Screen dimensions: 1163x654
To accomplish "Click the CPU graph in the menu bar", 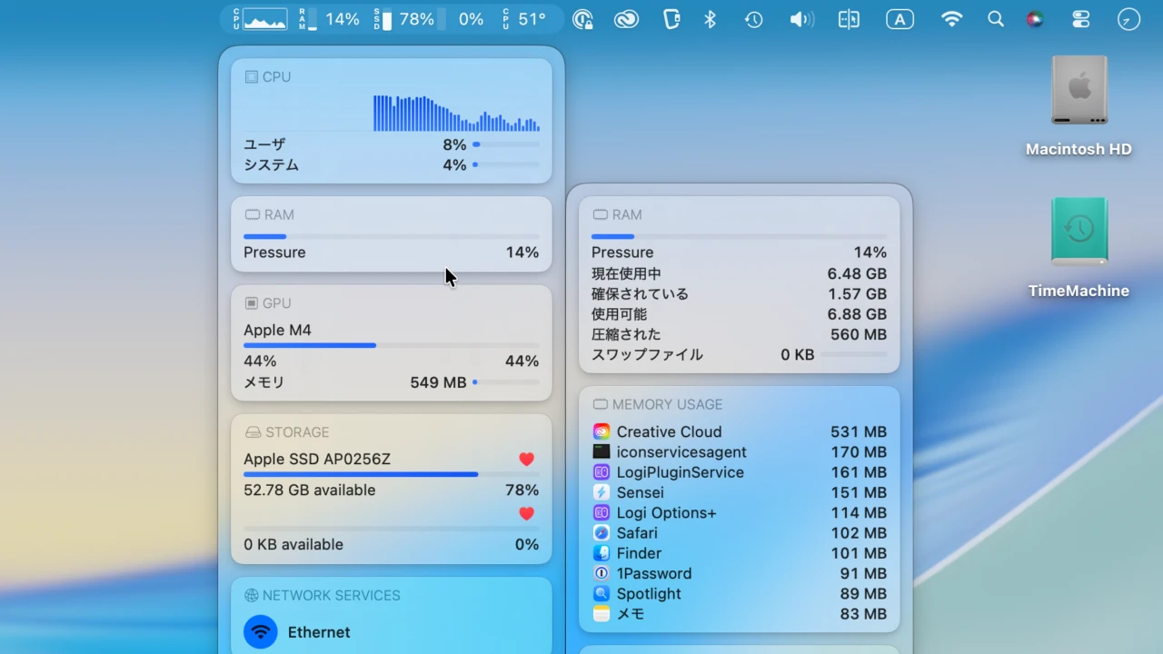I will point(264,19).
